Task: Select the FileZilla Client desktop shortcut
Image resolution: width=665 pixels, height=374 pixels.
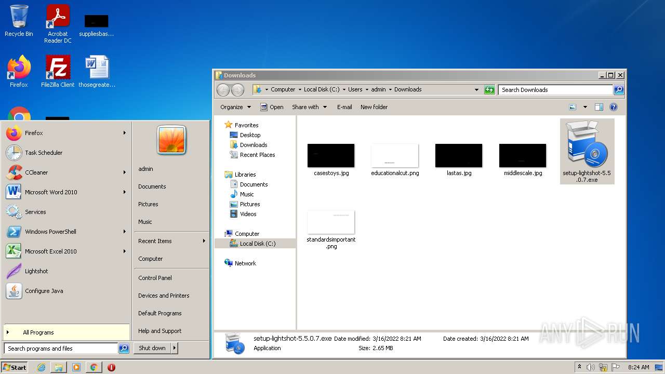Action: tap(58, 72)
